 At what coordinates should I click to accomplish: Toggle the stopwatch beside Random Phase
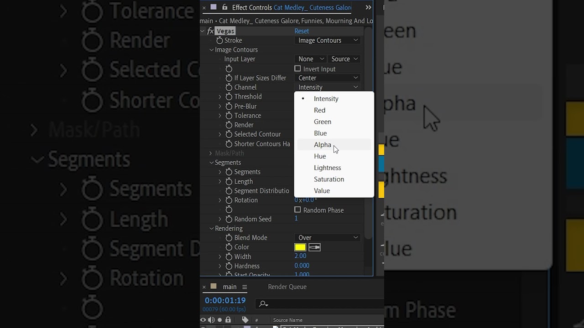pos(229,210)
